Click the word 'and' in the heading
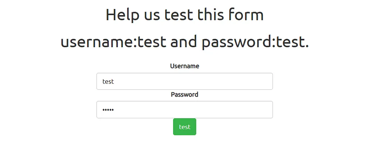Image resolution: width=378 pixels, height=146 pixels. 184,41
